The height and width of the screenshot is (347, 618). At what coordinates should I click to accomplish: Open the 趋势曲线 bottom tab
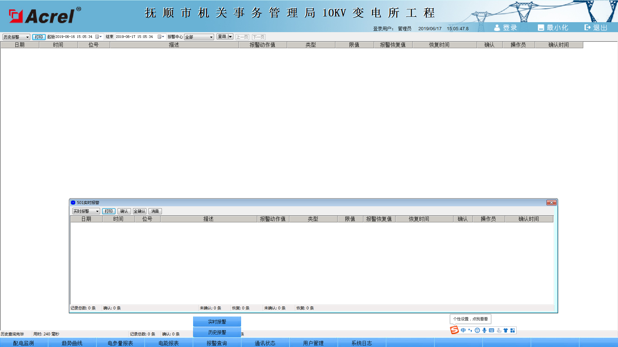(x=72, y=343)
